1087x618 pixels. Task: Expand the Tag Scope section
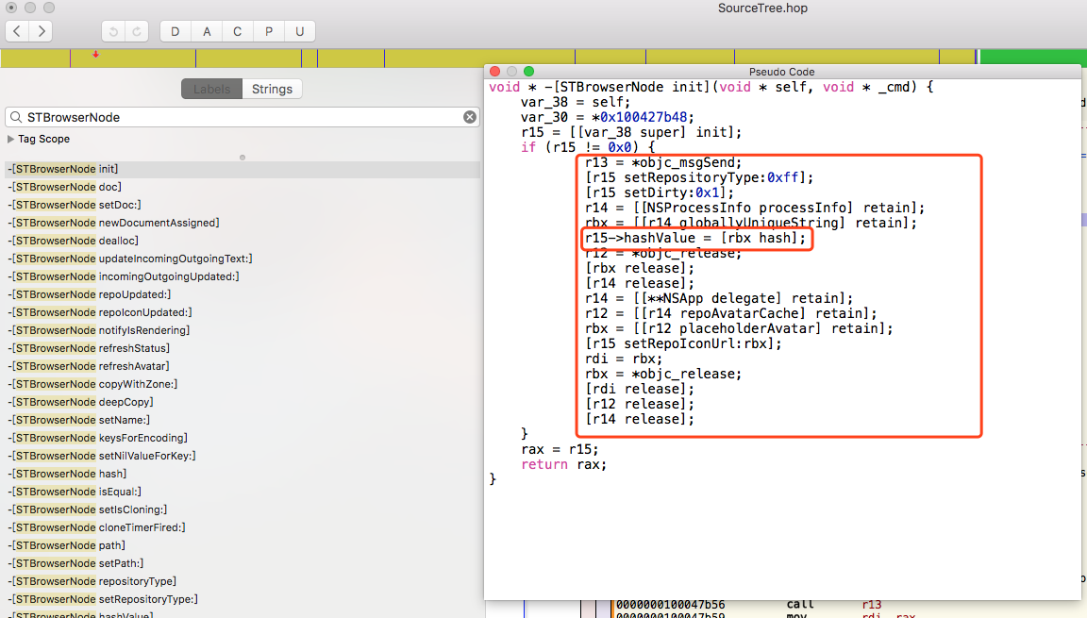pyautogui.click(x=11, y=139)
